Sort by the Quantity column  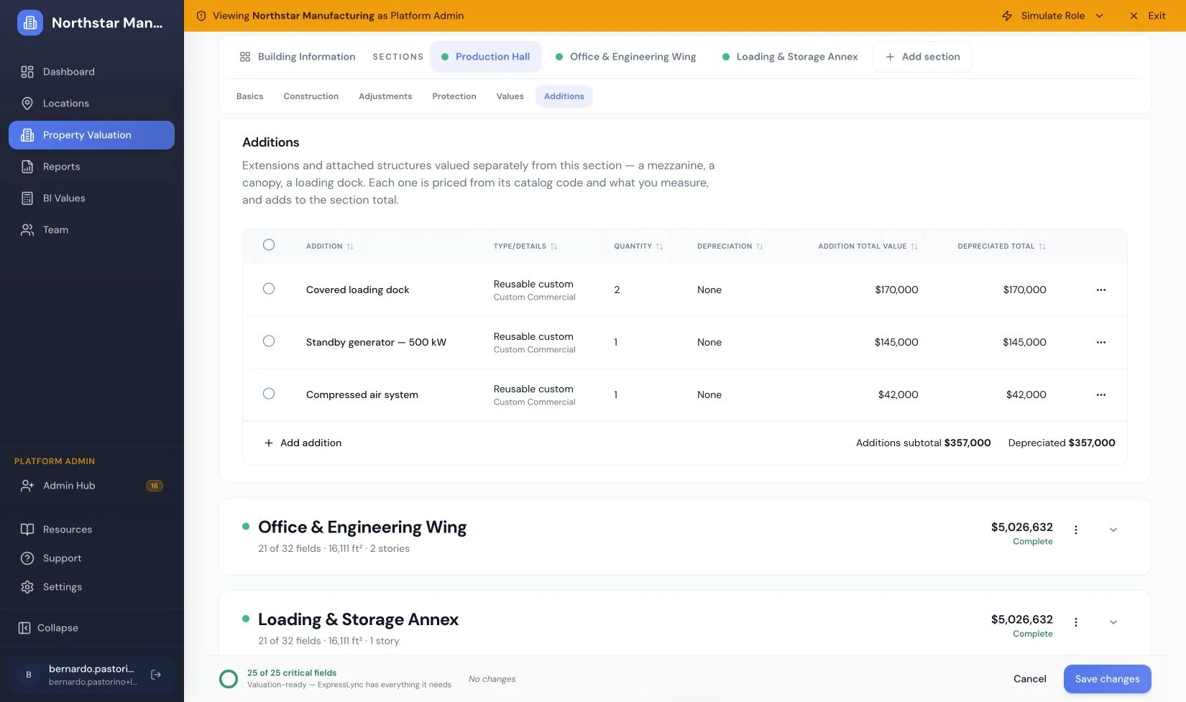coord(638,246)
